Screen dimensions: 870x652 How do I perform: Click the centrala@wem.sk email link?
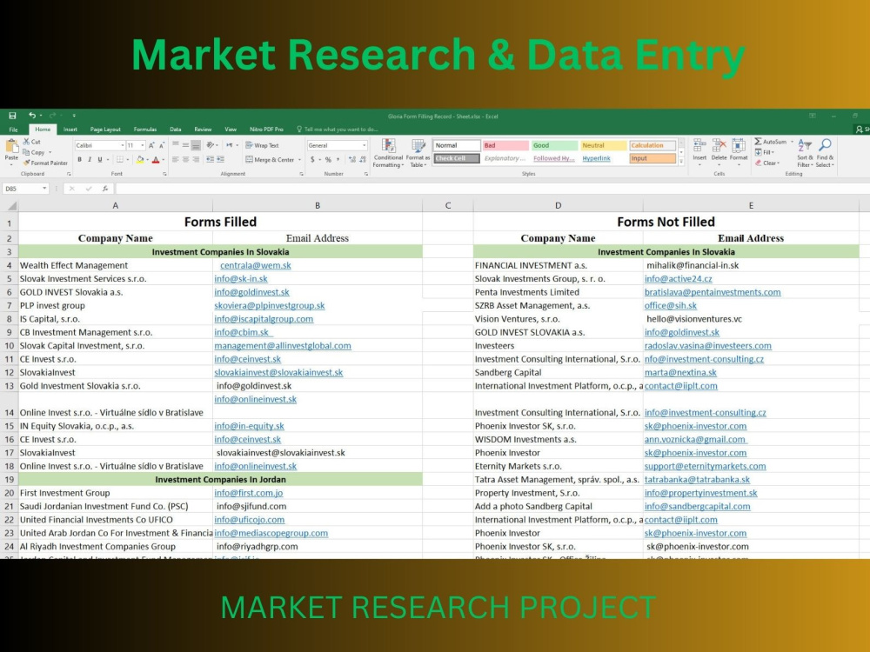(x=255, y=265)
